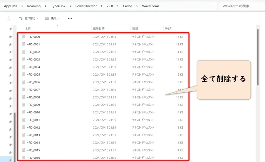Select the file icon of ~PD_0006
Viewport: 265px width, 162px height.
(24, 82)
